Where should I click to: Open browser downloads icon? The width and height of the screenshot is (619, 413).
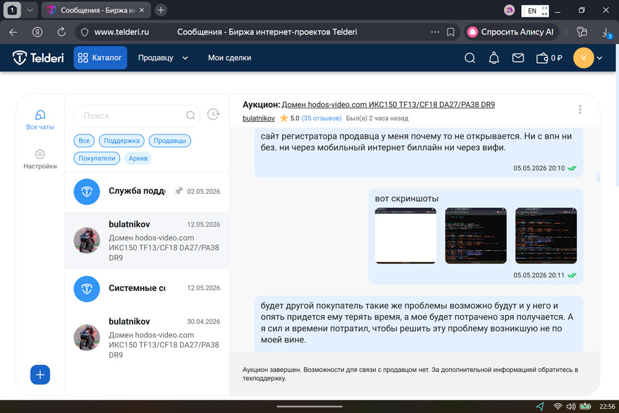(607, 33)
